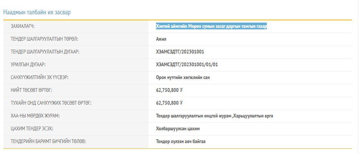Click 'Орон нутгийн хөгжлийн сан' funding source
This screenshot has height=154, width=359.
[183, 78]
